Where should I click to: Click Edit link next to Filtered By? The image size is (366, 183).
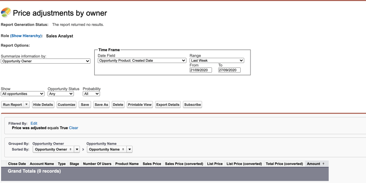(34, 123)
